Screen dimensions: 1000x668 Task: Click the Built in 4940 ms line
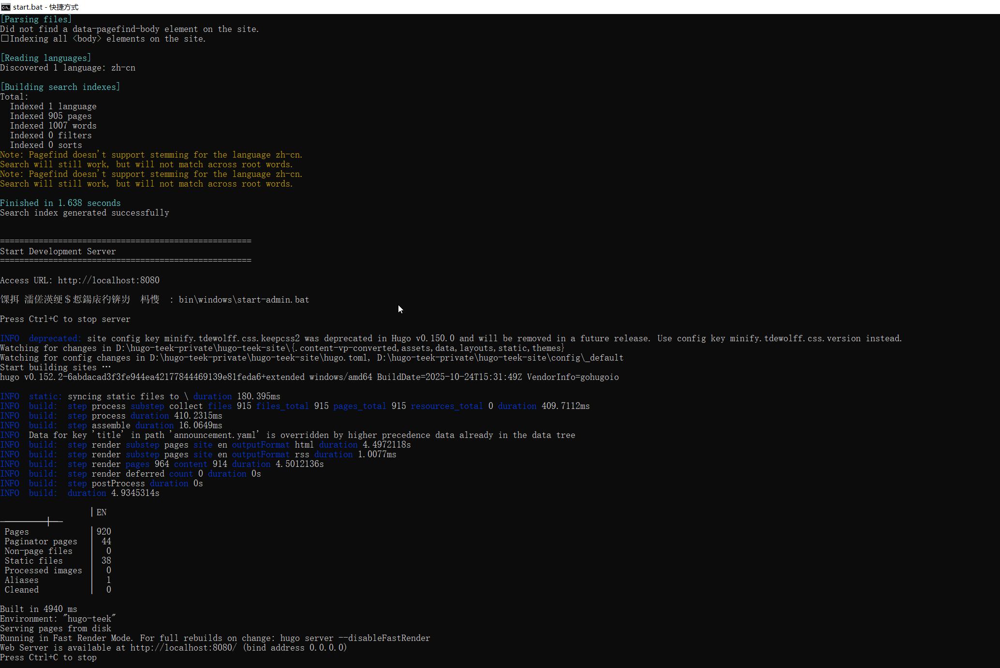click(38, 609)
